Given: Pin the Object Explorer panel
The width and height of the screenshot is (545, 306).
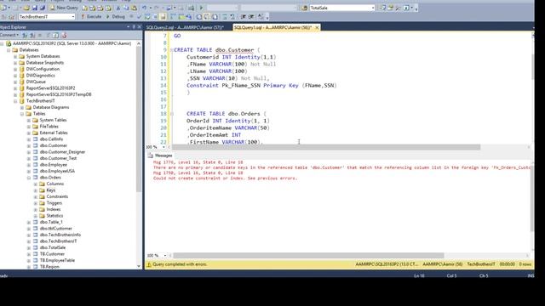Looking at the screenshot, I should (134, 26).
